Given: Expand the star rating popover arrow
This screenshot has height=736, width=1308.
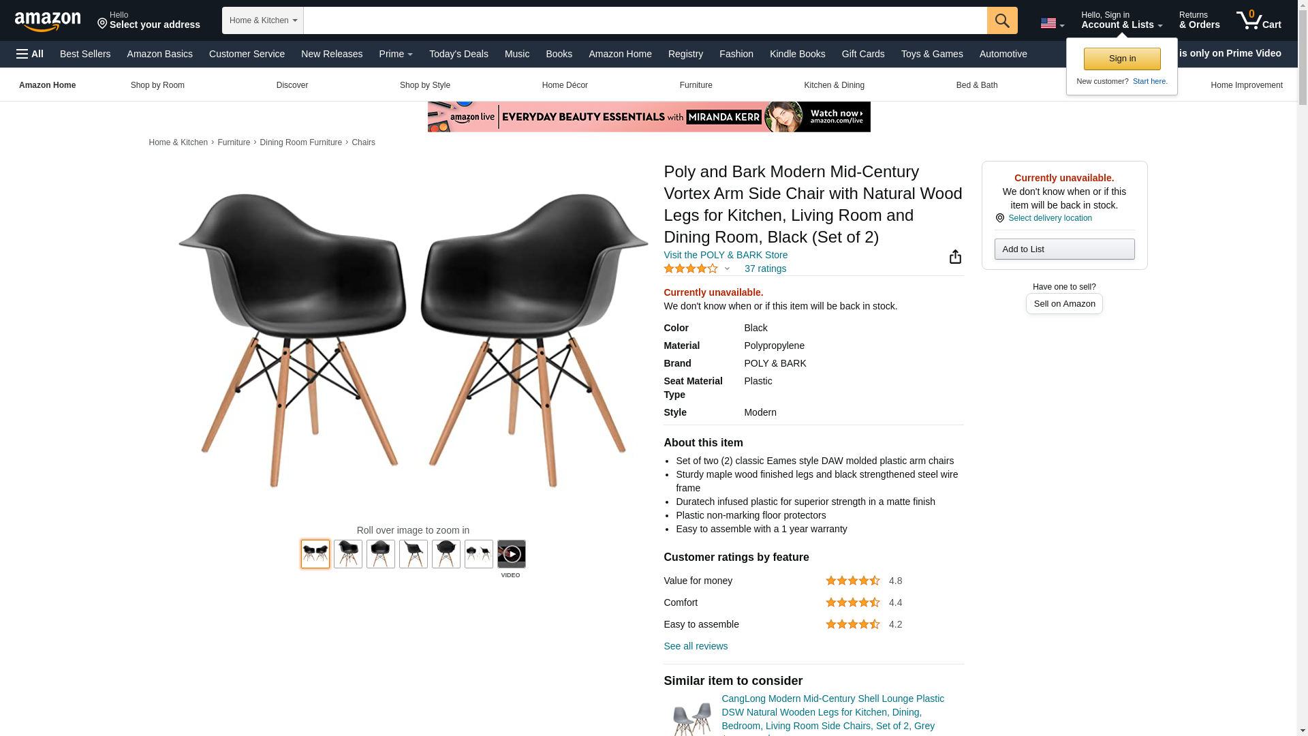Looking at the screenshot, I should click(727, 269).
